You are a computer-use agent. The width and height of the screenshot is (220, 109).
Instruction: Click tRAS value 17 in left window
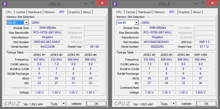pos(39,78)
